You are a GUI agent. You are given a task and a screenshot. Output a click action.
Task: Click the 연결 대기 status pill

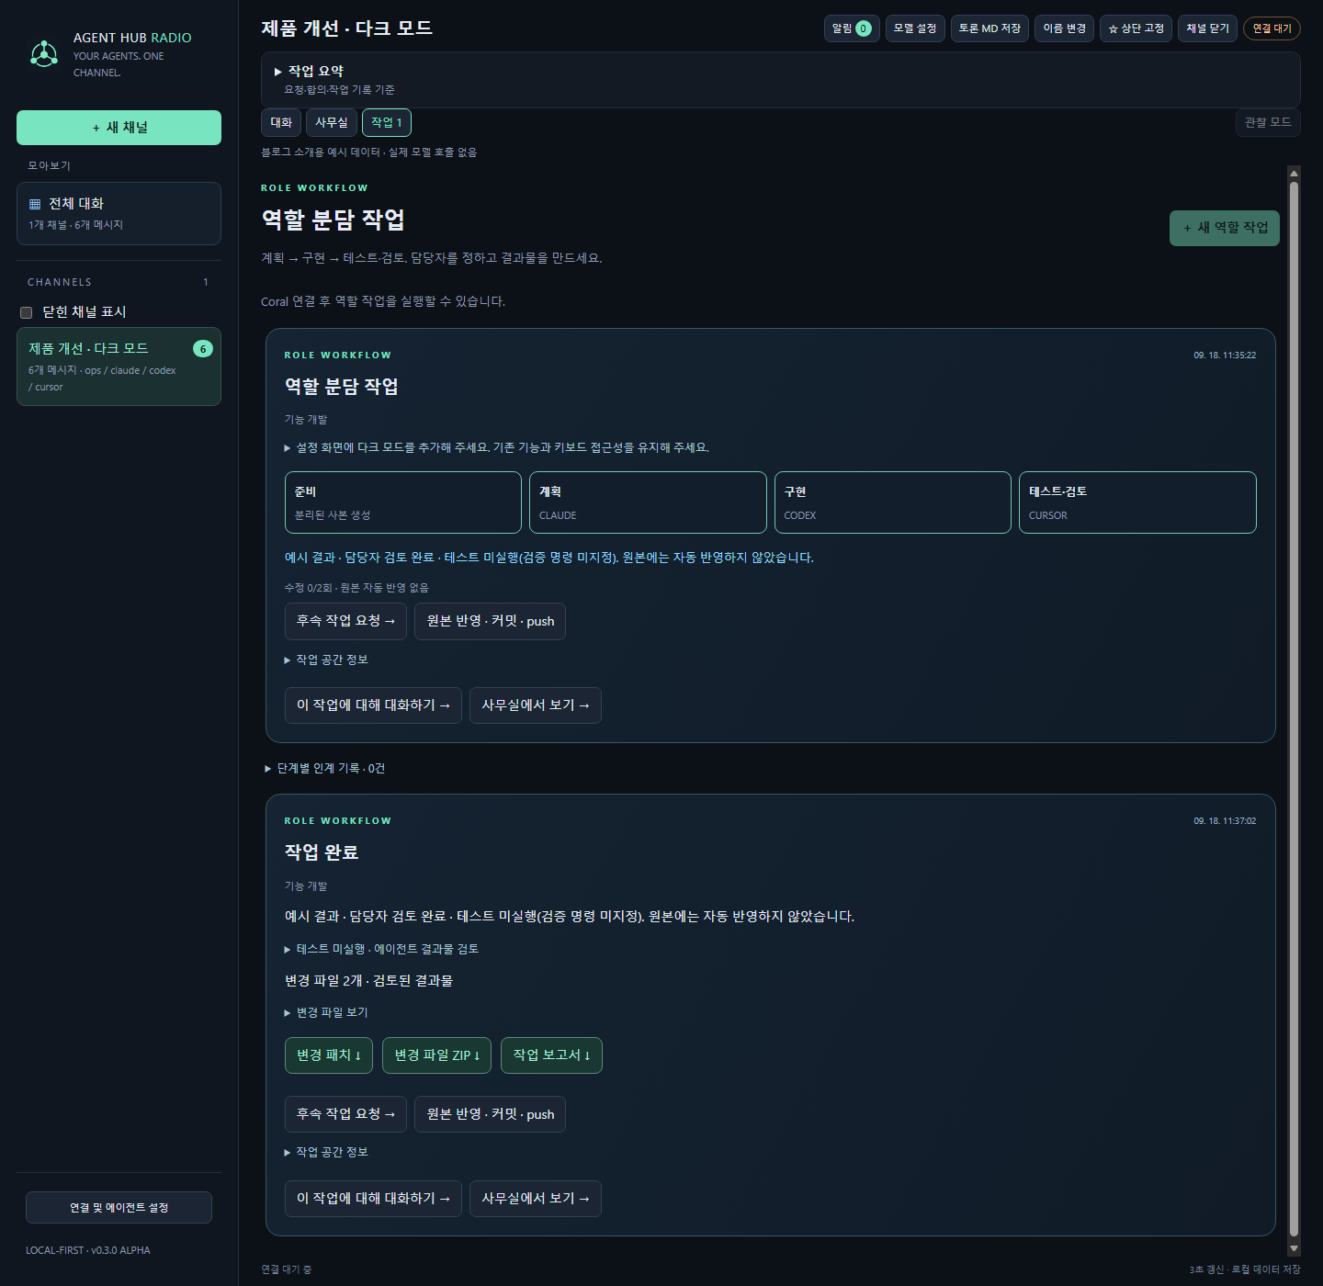[1272, 28]
